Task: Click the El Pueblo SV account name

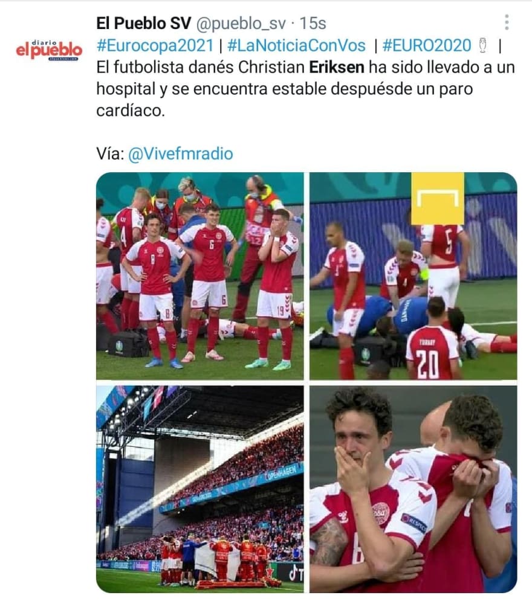Action: point(143,24)
